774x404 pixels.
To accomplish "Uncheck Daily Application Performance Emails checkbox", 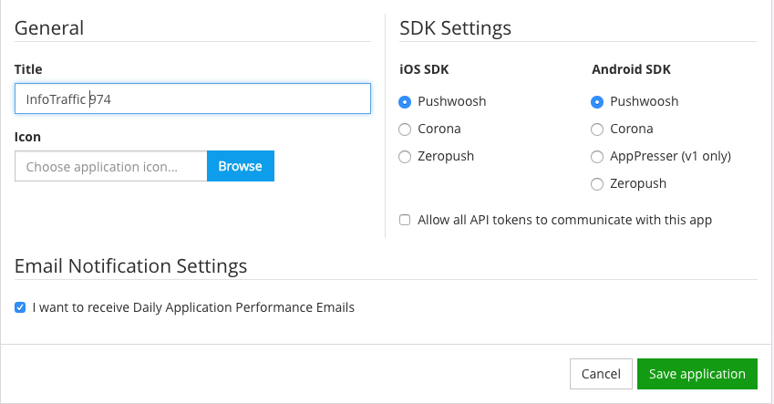I will pos(20,307).
